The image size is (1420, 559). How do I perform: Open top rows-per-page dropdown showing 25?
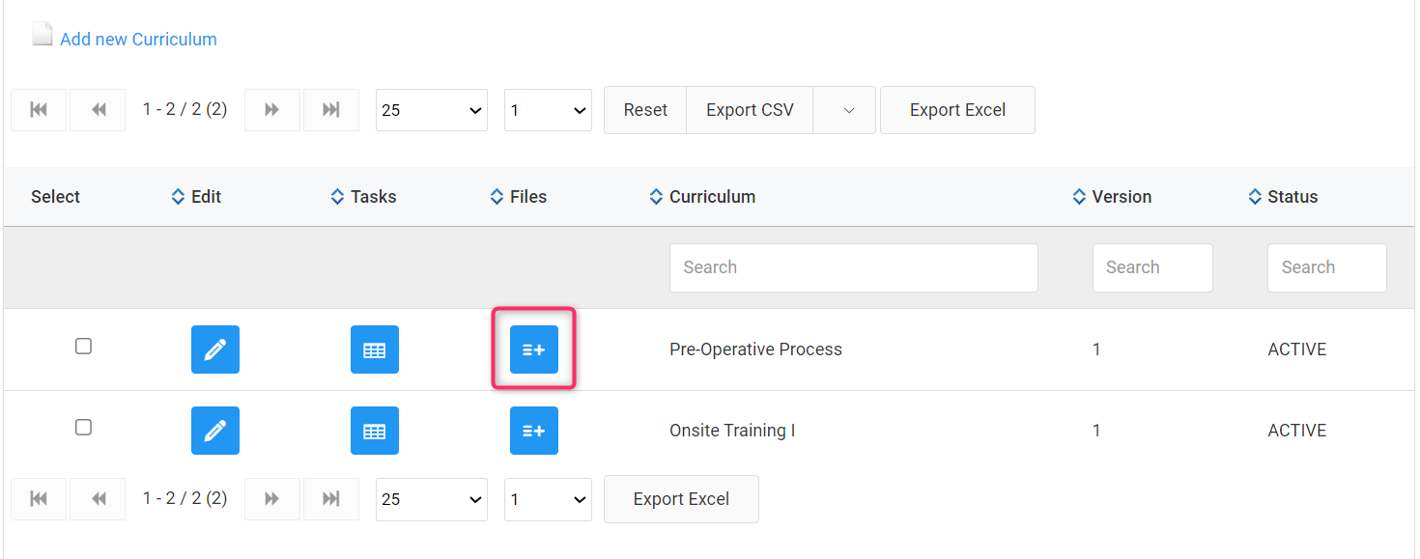coord(432,110)
